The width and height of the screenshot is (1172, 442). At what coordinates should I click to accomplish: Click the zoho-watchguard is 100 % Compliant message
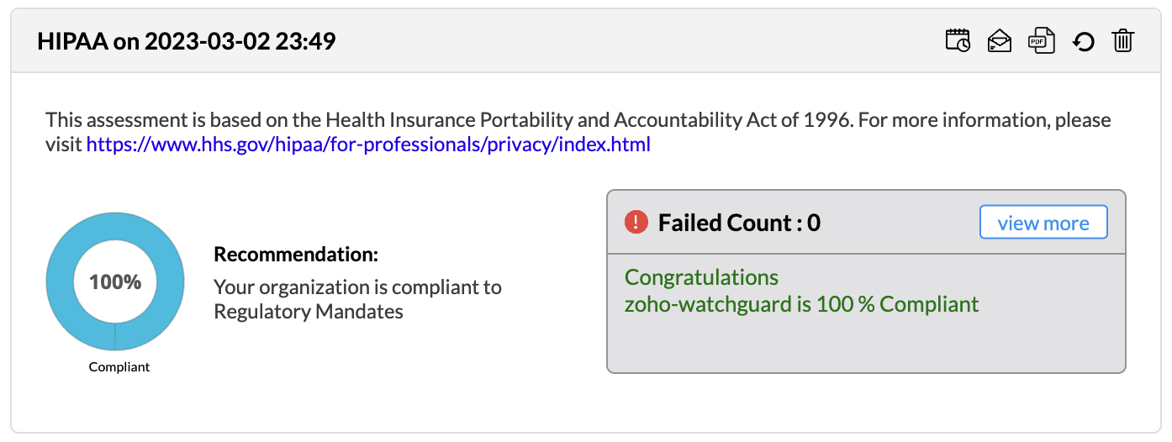pos(801,303)
